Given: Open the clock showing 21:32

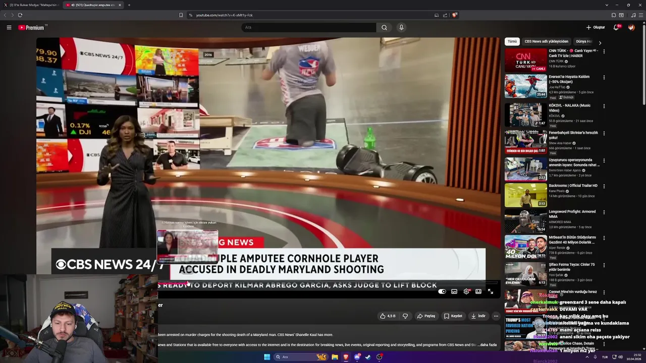Looking at the screenshot, I should click(633, 357).
